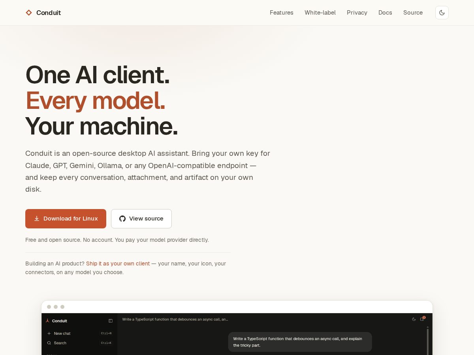Click the moon icon in the app preview header
This screenshot has height=355, width=474.
coord(414,319)
